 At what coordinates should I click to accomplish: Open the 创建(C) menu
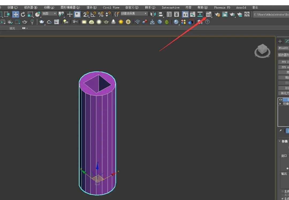tap(13, 7)
